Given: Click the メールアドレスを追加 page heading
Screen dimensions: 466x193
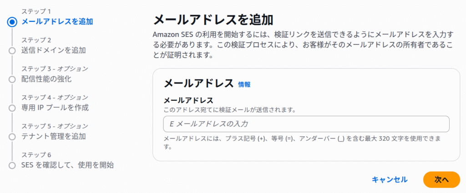Looking at the screenshot, I should coord(213,20).
